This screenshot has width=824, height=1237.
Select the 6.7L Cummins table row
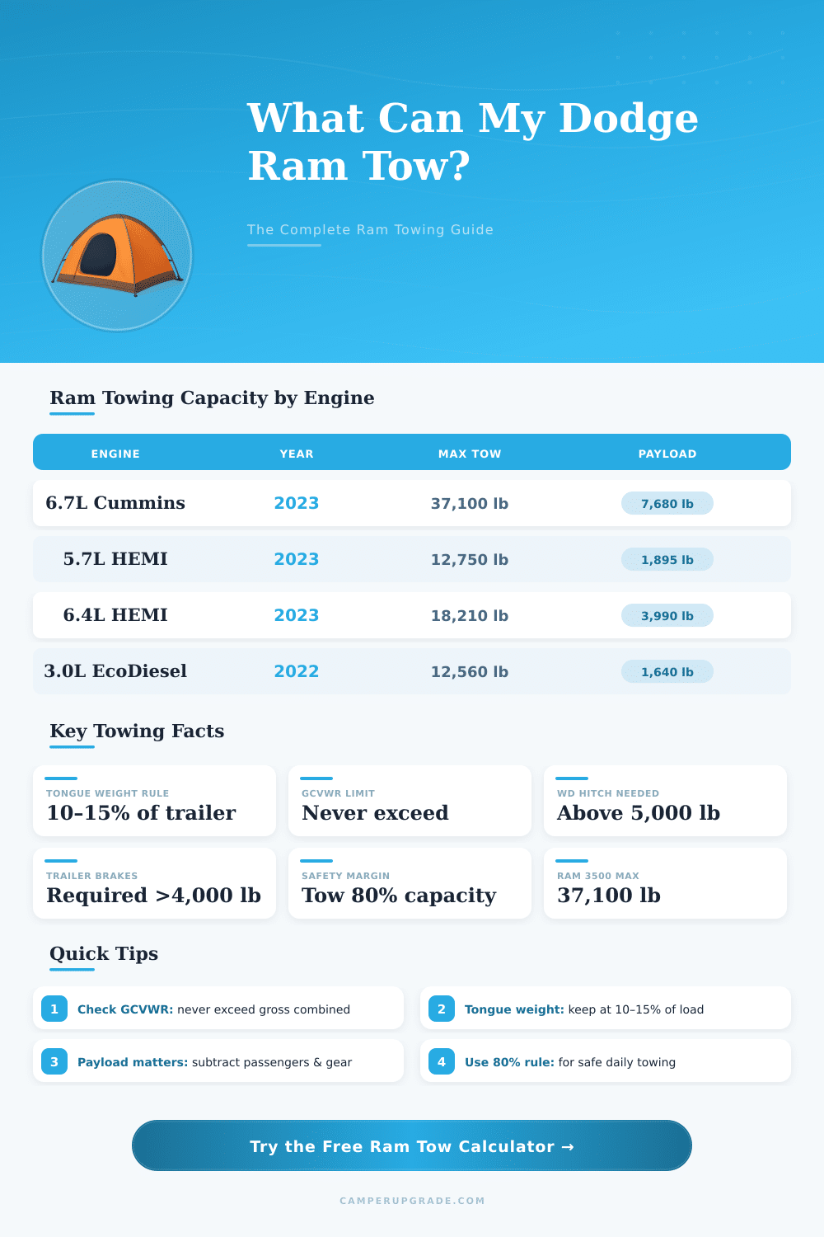click(411, 503)
